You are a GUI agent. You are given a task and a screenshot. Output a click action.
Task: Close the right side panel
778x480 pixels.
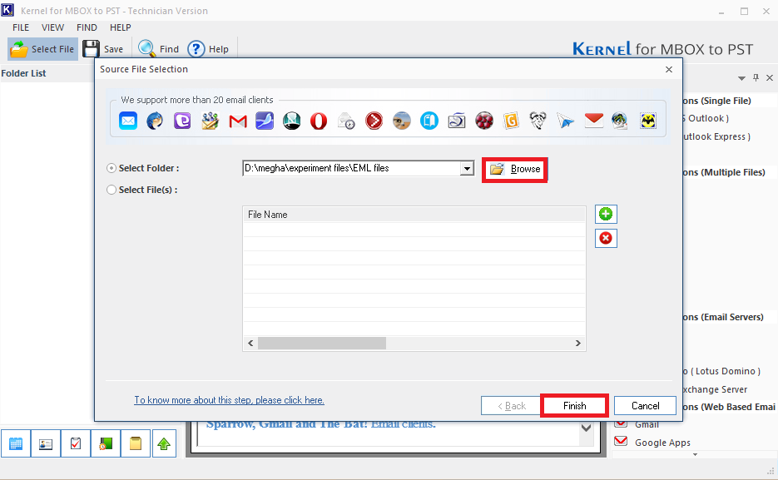(x=770, y=78)
